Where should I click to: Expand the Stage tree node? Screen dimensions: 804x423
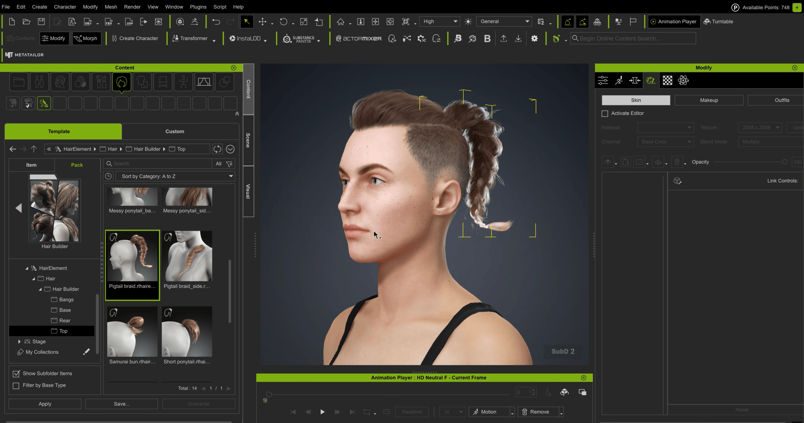pos(19,342)
